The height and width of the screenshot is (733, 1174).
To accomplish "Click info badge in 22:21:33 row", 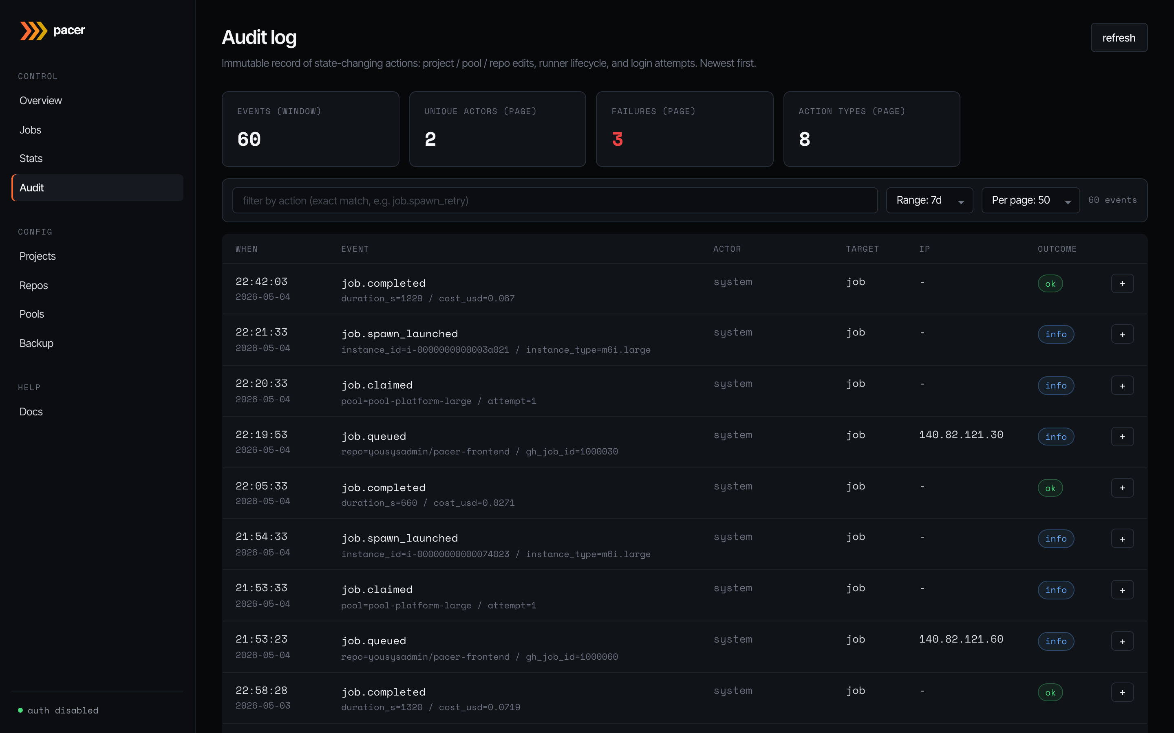I will click(1056, 334).
